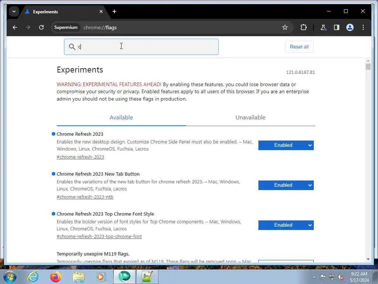Click the muted volume tray icon
378x284 pixels.
pos(341,277)
